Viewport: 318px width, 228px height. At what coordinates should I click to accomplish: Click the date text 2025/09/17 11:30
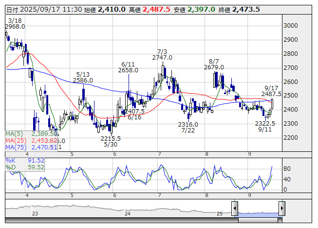[x=51, y=10]
